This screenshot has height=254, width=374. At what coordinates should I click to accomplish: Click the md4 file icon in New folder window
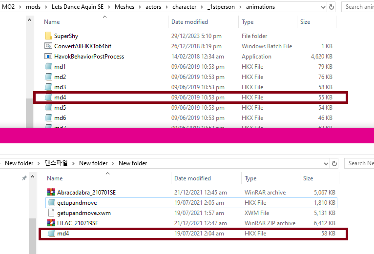(x=51, y=233)
